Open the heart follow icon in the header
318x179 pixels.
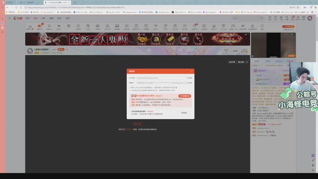pos(275,18)
